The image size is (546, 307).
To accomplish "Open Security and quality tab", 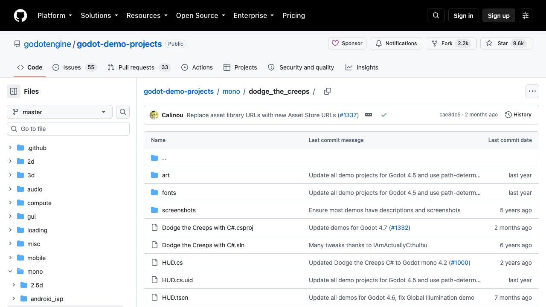I will coord(301,67).
